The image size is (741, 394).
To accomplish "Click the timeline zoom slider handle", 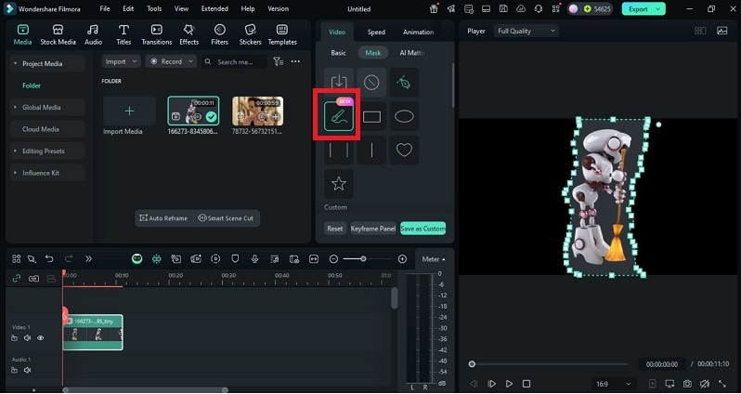I will pos(363,258).
